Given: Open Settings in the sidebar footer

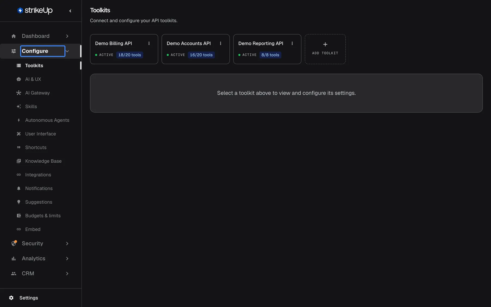Looking at the screenshot, I should tap(41, 298).
